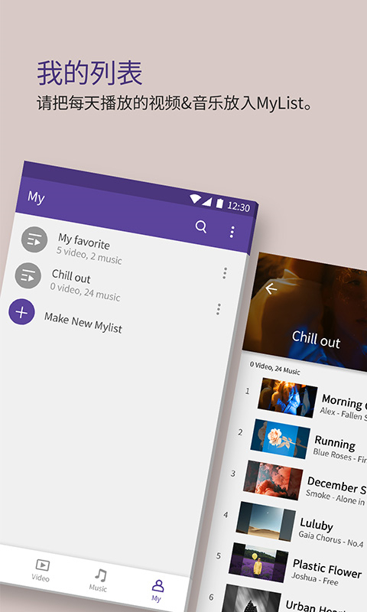The height and width of the screenshot is (612, 367).
Task: Tap the My favorite playlist icon
Action: point(34,239)
